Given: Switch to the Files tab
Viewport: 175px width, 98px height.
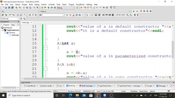Looking at the screenshot, I should click(x=13, y=25).
